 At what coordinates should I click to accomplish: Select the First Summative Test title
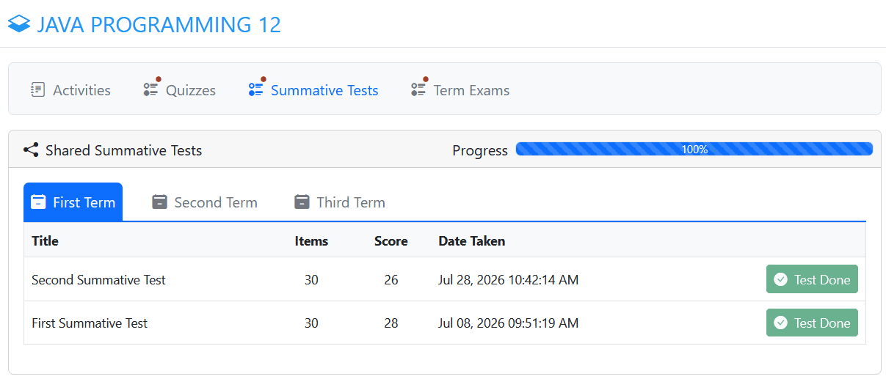(90, 323)
